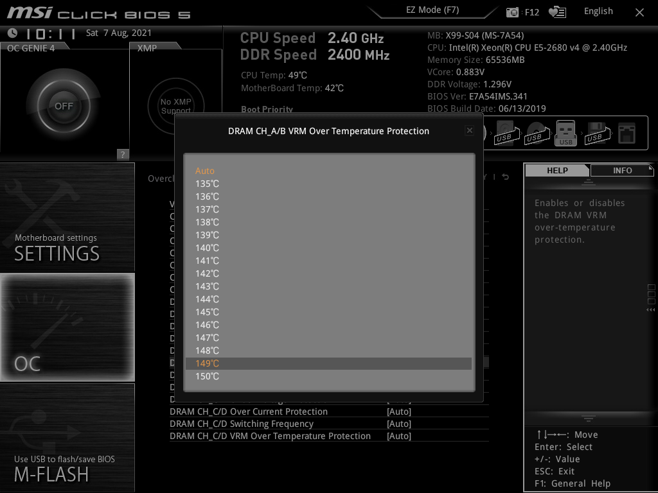Choose the 141°C option

pos(328,261)
